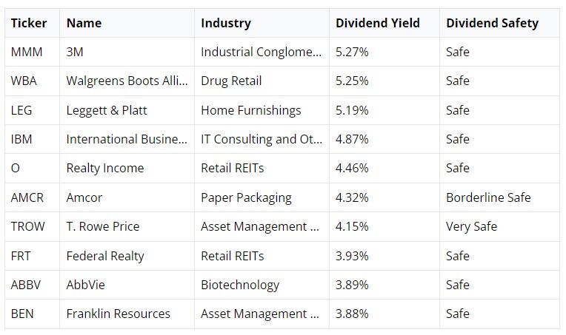Click the AMCR ticker cell
Screen dimensions: 566x335
(x=27, y=197)
